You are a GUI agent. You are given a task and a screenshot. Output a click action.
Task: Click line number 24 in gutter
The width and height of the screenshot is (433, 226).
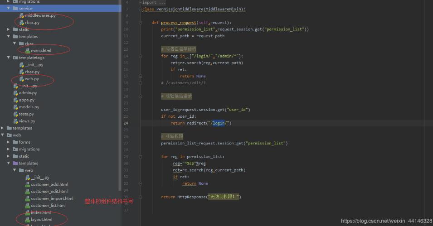tap(126, 123)
